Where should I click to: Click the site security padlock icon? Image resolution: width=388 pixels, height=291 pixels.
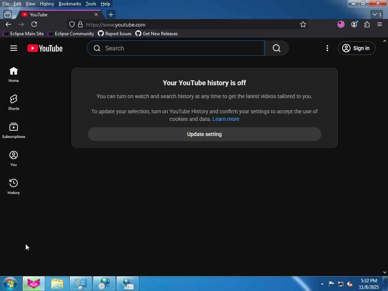tap(80, 25)
